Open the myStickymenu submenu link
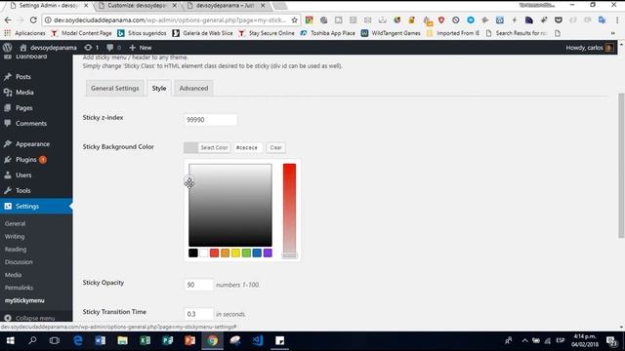This screenshot has height=351, width=625. (24, 300)
